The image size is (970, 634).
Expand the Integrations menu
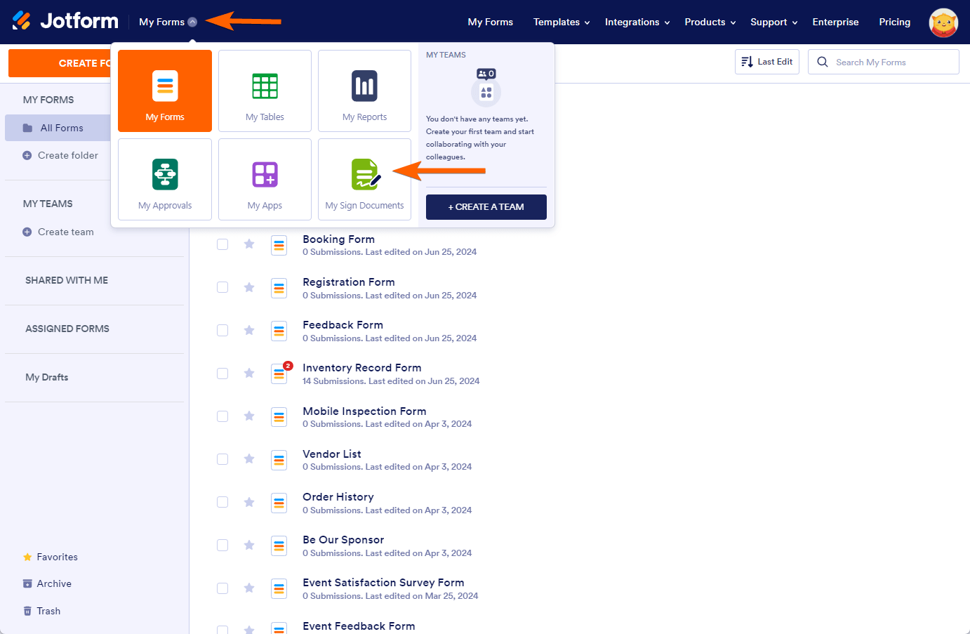coord(637,22)
